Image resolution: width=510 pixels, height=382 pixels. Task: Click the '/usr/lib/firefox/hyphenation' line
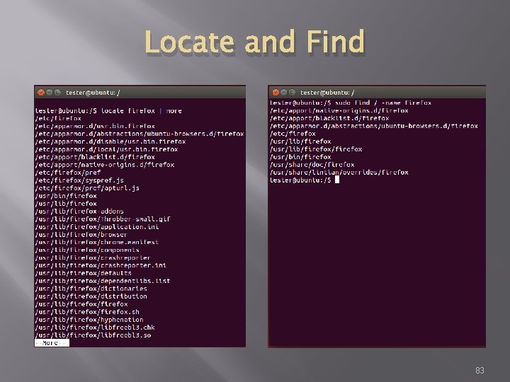89,320
